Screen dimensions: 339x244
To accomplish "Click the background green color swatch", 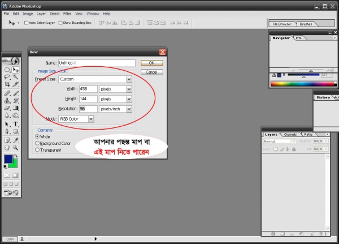I will click(x=15, y=164).
